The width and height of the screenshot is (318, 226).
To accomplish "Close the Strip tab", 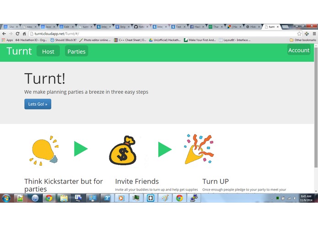I will [x=129, y=27].
